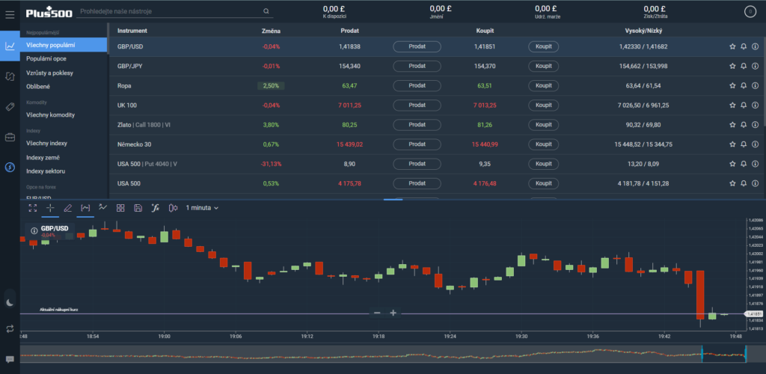The image size is (766, 374).
Task: Open info icon for UK 100 row
Action: click(x=755, y=105)
